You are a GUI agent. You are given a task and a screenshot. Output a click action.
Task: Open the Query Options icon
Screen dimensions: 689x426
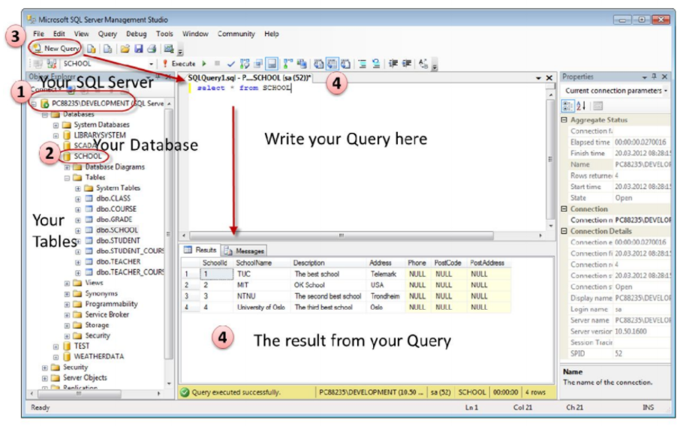pyautogui.click(x=258, y=64)
